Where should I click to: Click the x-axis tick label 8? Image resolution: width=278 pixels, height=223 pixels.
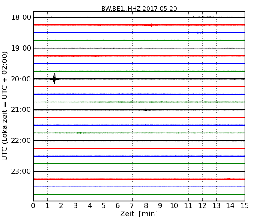146,206
